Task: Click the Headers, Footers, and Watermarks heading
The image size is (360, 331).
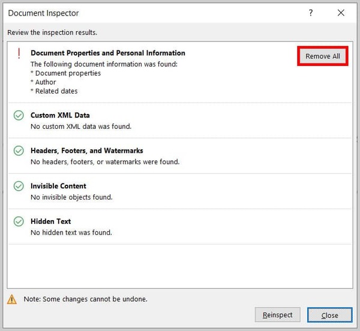Action: 87,151
